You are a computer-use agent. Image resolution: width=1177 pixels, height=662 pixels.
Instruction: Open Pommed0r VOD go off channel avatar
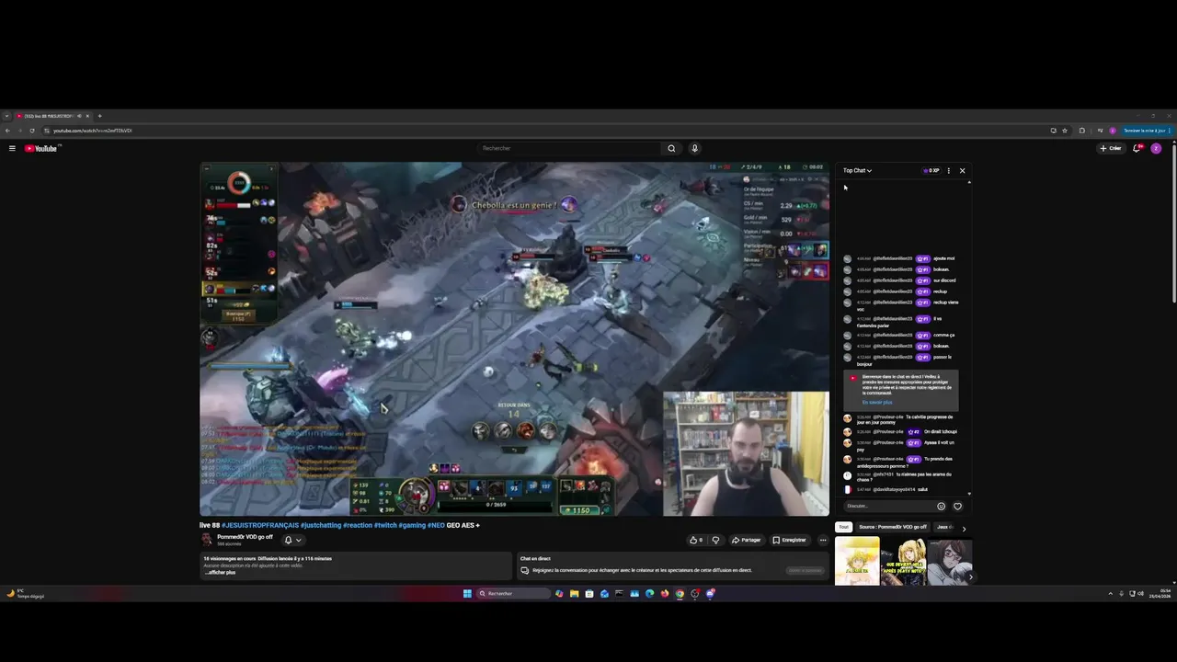[x=207, y=540]
